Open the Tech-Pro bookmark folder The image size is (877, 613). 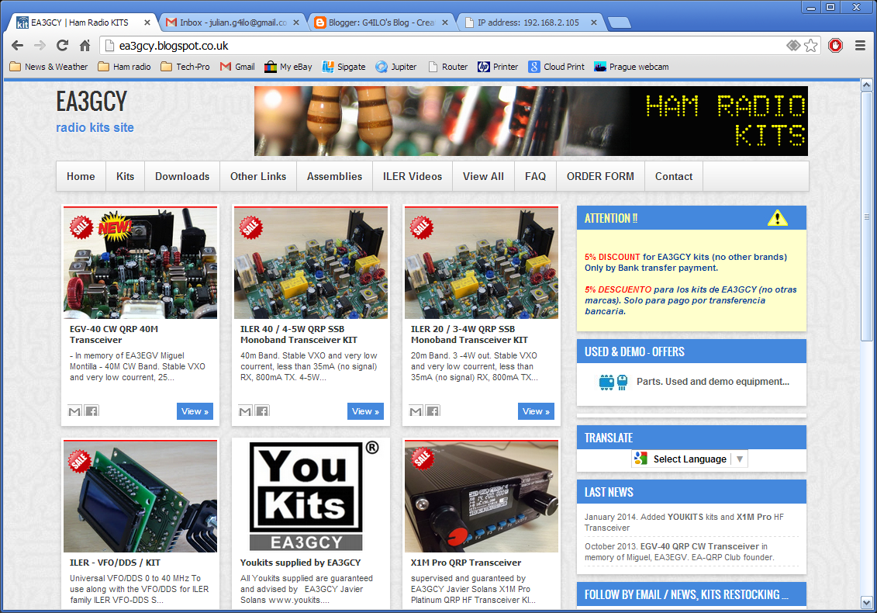coord(185,67)
